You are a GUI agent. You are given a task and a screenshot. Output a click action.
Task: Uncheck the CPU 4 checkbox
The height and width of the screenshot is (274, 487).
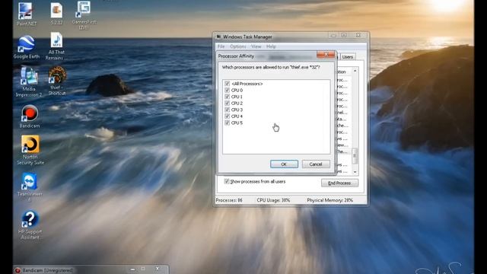click(227, 116)
